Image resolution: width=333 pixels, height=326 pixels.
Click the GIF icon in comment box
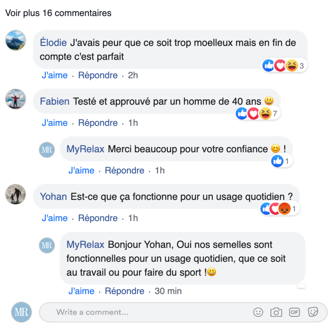point(294,312)
